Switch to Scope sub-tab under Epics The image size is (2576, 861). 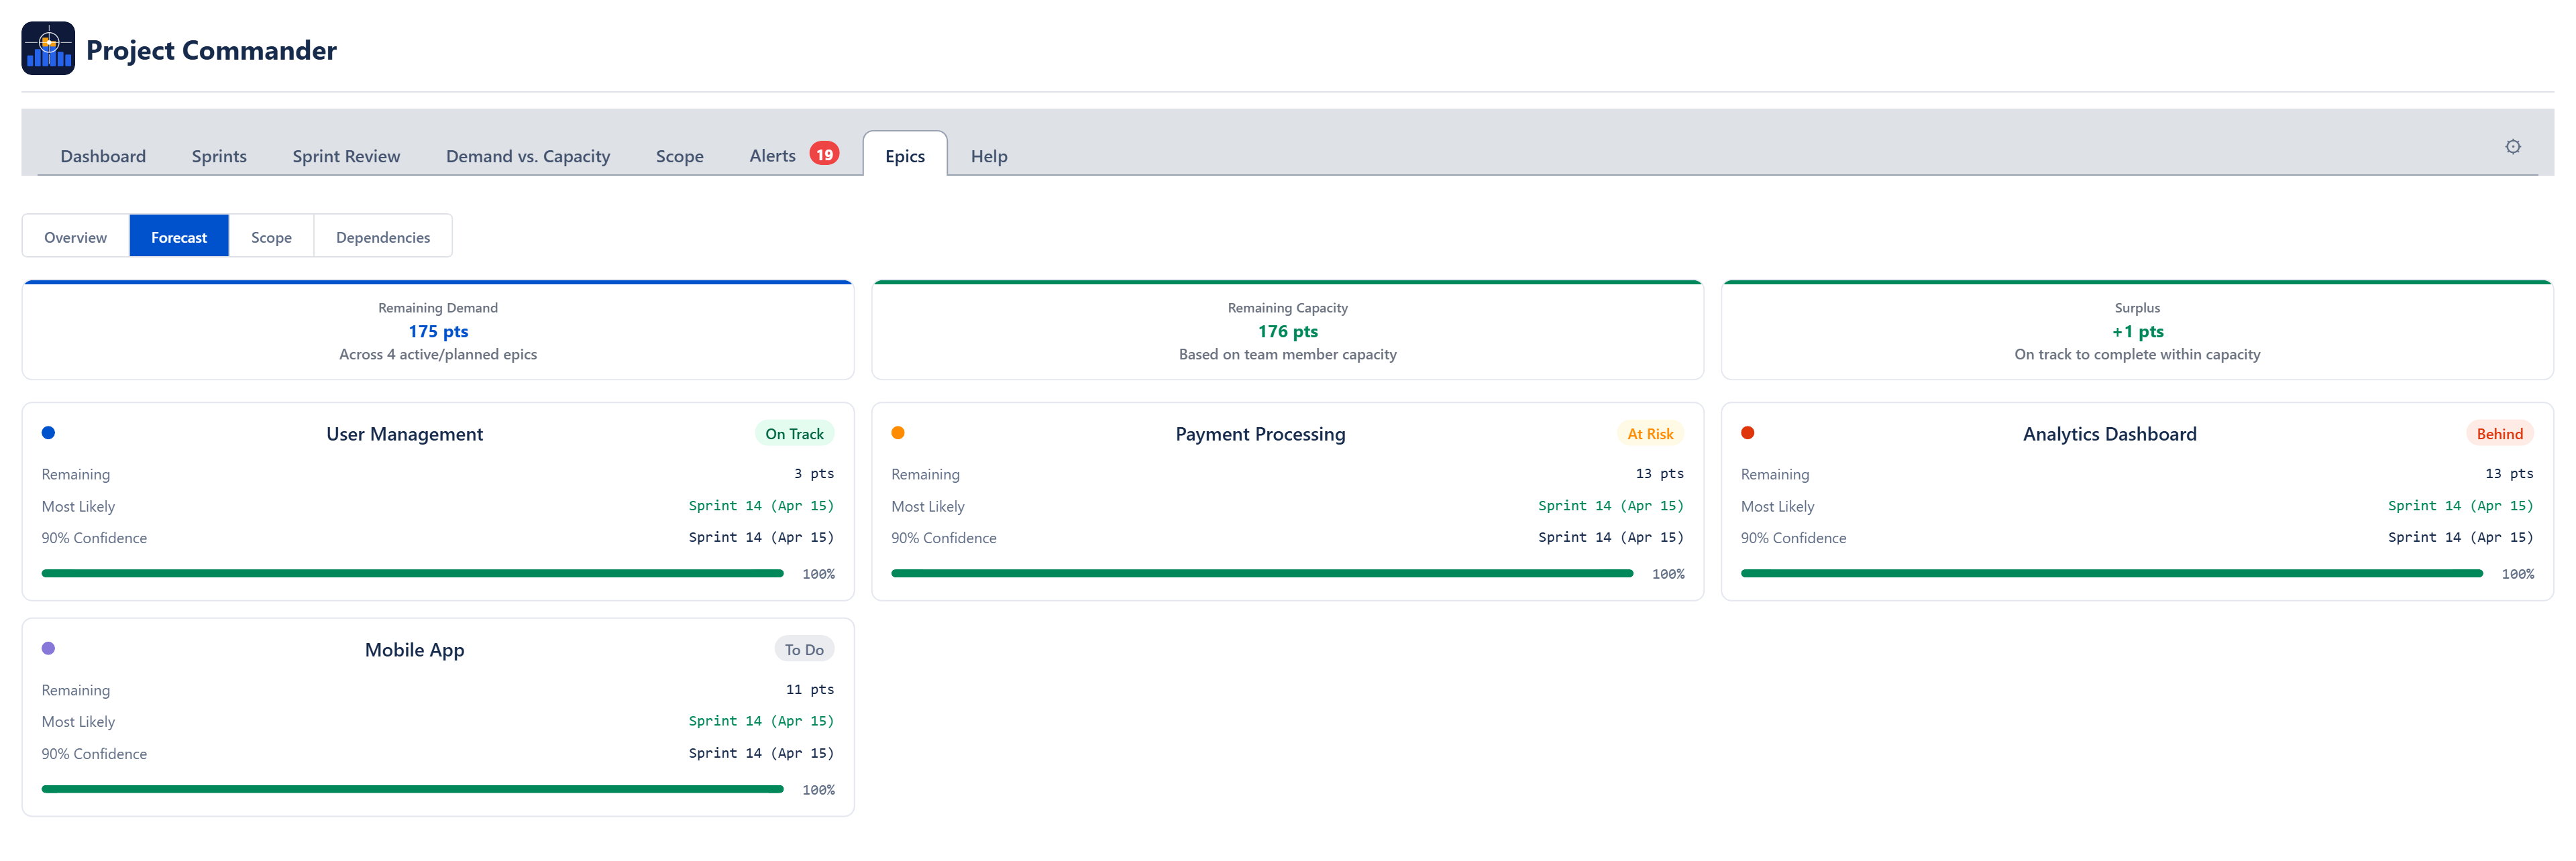271,237
